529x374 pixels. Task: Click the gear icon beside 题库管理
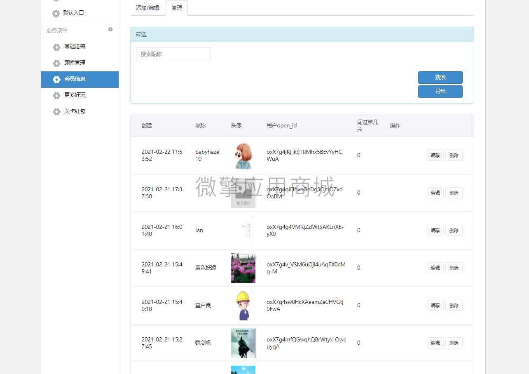56,63
